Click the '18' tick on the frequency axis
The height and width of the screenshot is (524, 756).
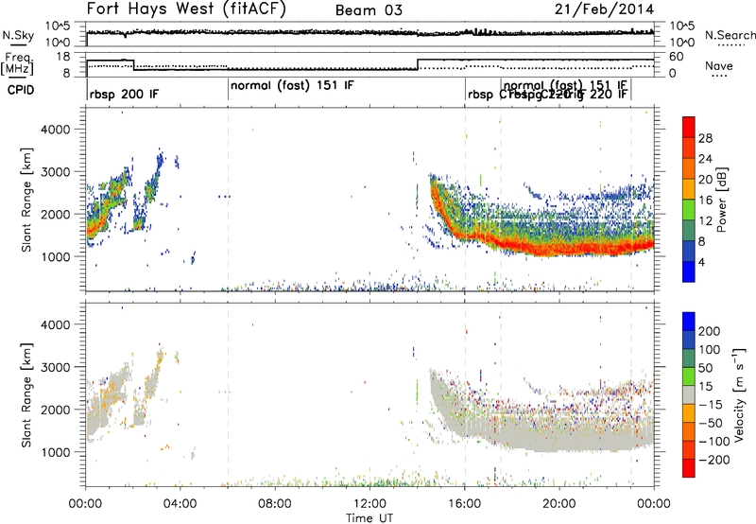(x=63, y=57)
